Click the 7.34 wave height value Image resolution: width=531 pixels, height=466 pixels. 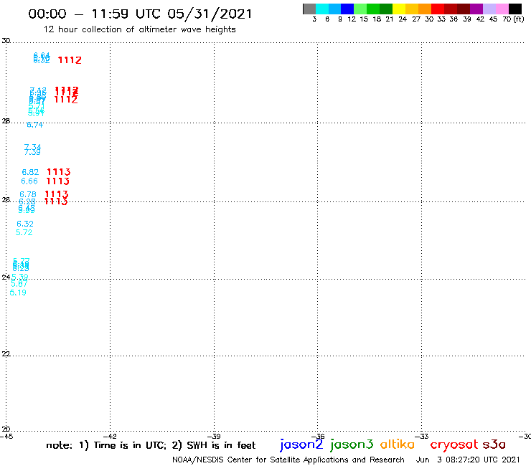[32, 147]
